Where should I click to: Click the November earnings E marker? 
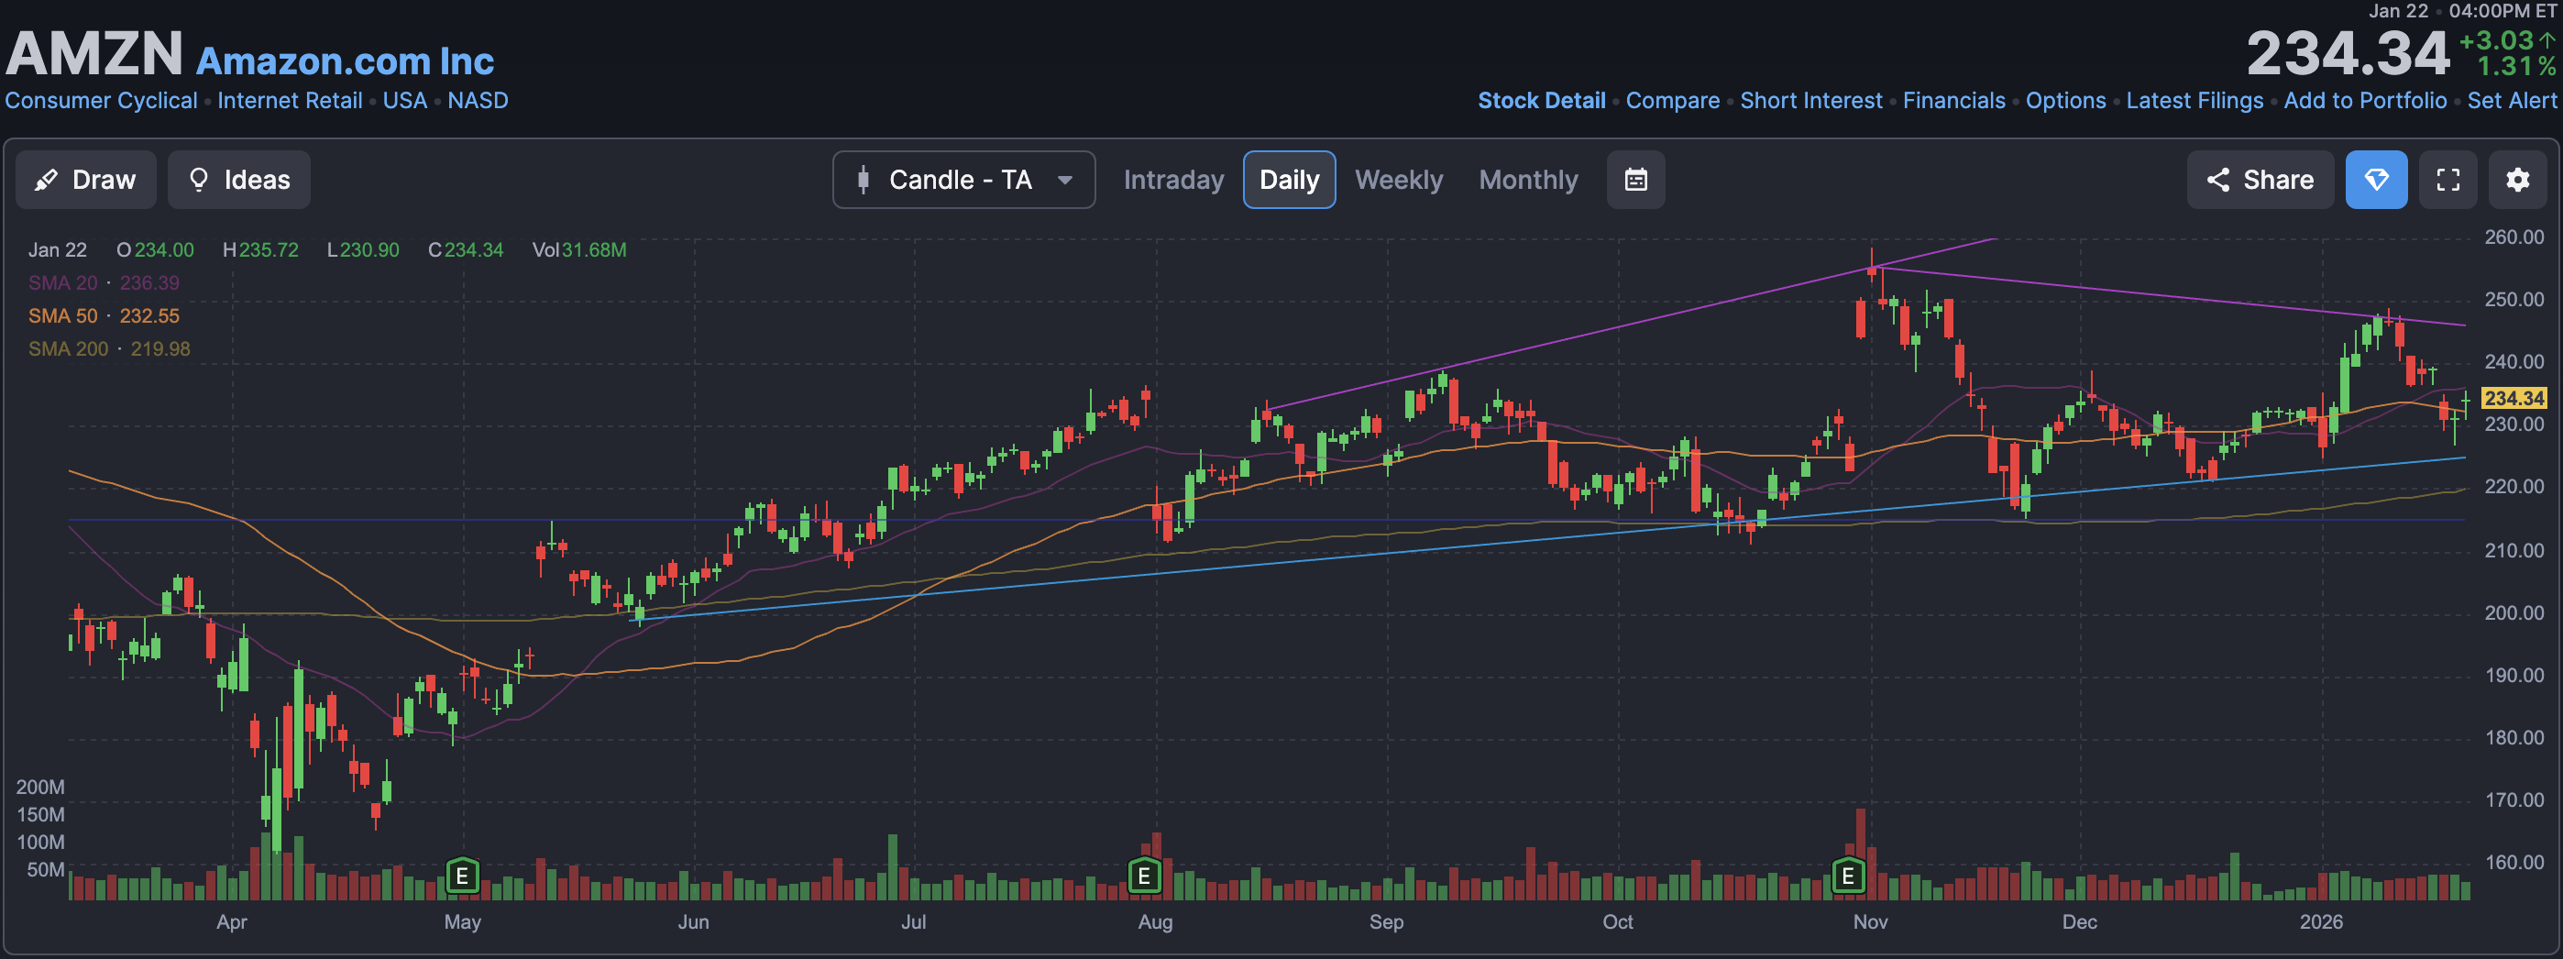(1848, 876)
